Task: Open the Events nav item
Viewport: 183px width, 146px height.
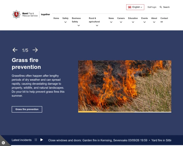Action: (145, 18)
